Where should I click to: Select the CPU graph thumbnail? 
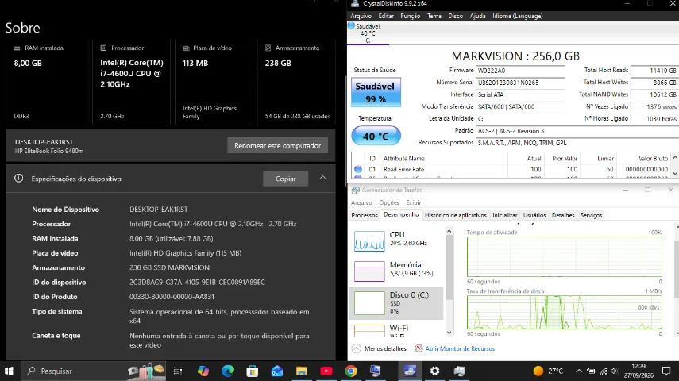(x=369, y=241)
